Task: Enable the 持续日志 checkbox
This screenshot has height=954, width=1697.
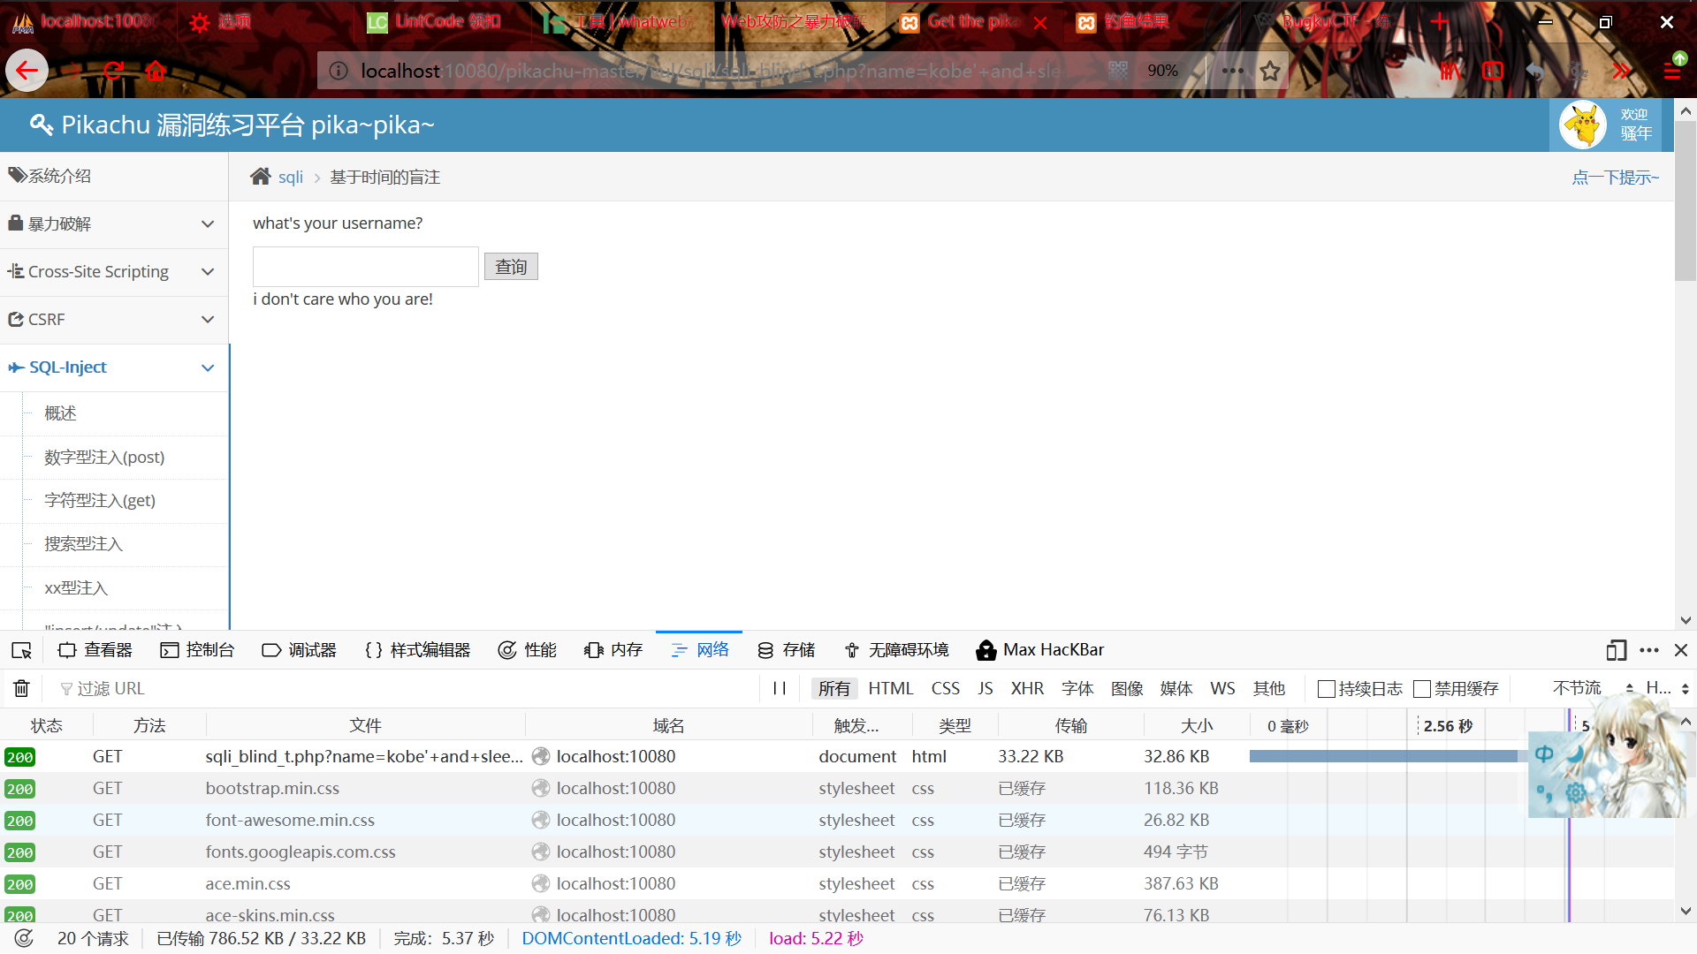Action: tap(1326, 689)
